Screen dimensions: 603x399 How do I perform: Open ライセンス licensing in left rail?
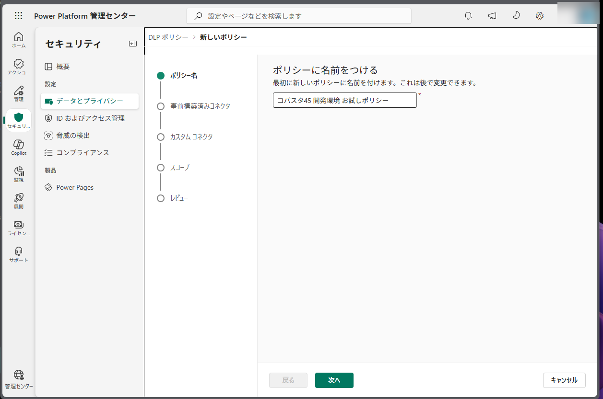point(19,228)
